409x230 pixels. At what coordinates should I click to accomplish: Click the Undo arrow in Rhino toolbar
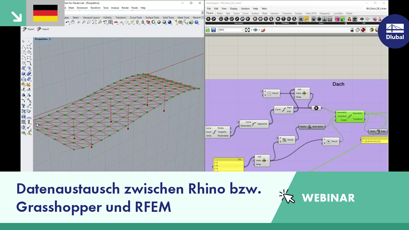coord(68,22)
